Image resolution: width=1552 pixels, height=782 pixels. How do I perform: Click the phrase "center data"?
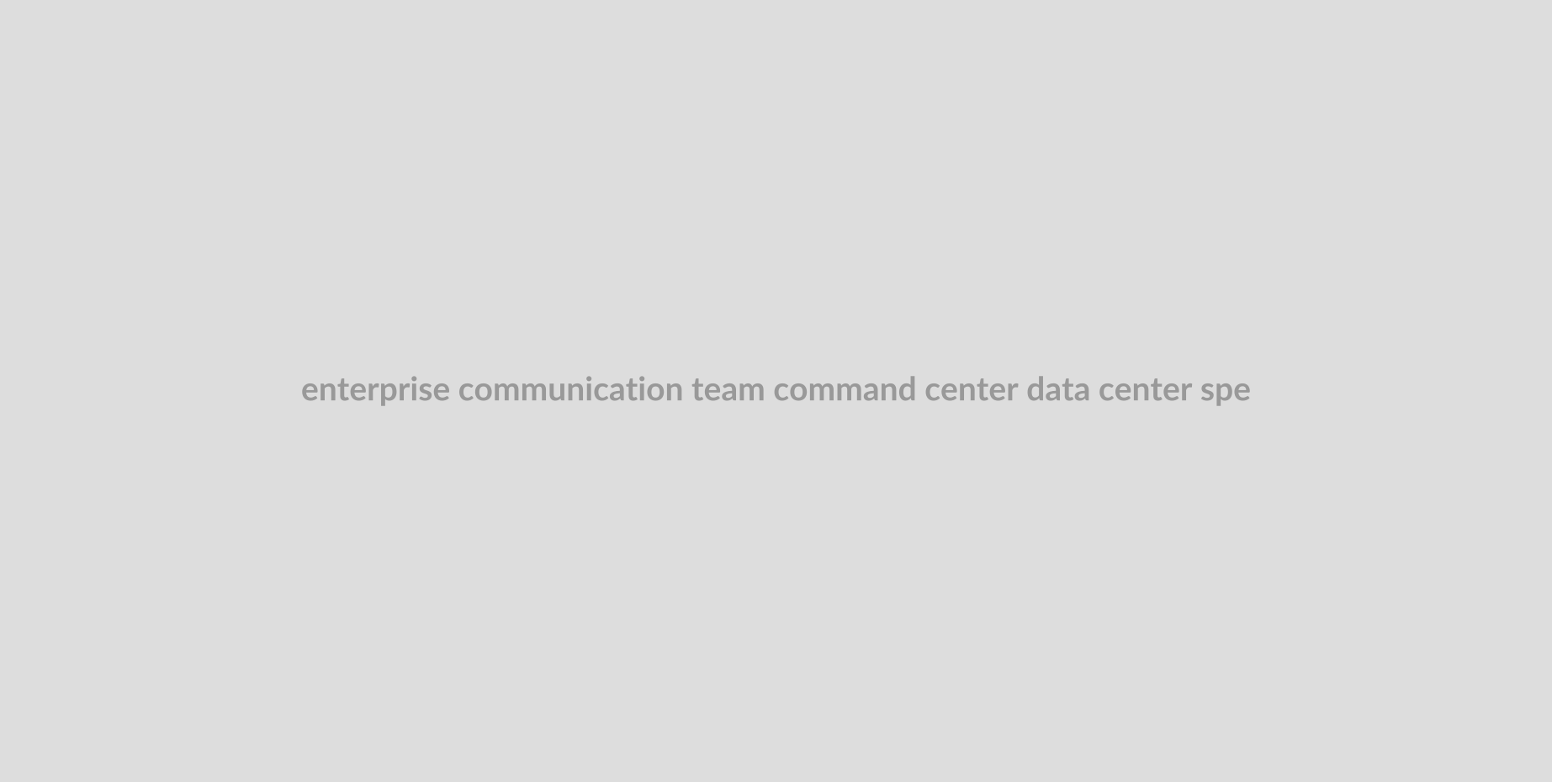coord(1007,389)
